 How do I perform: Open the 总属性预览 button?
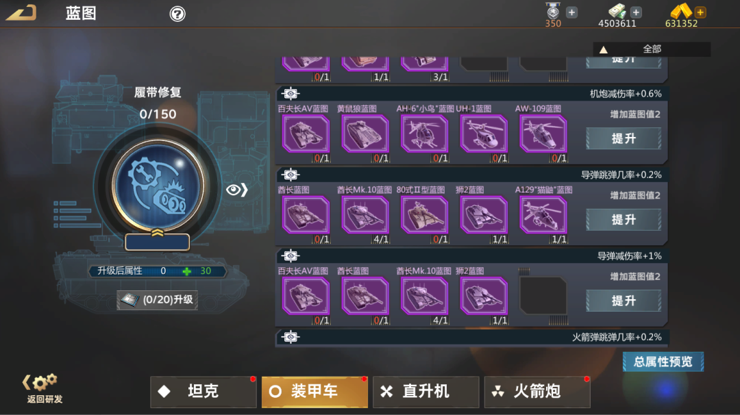tap(663, 362)
